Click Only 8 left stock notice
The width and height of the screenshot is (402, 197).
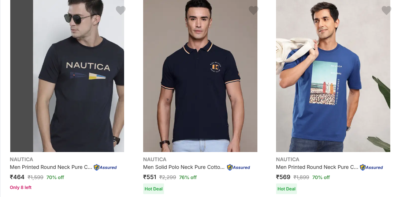tap(21, 187)
